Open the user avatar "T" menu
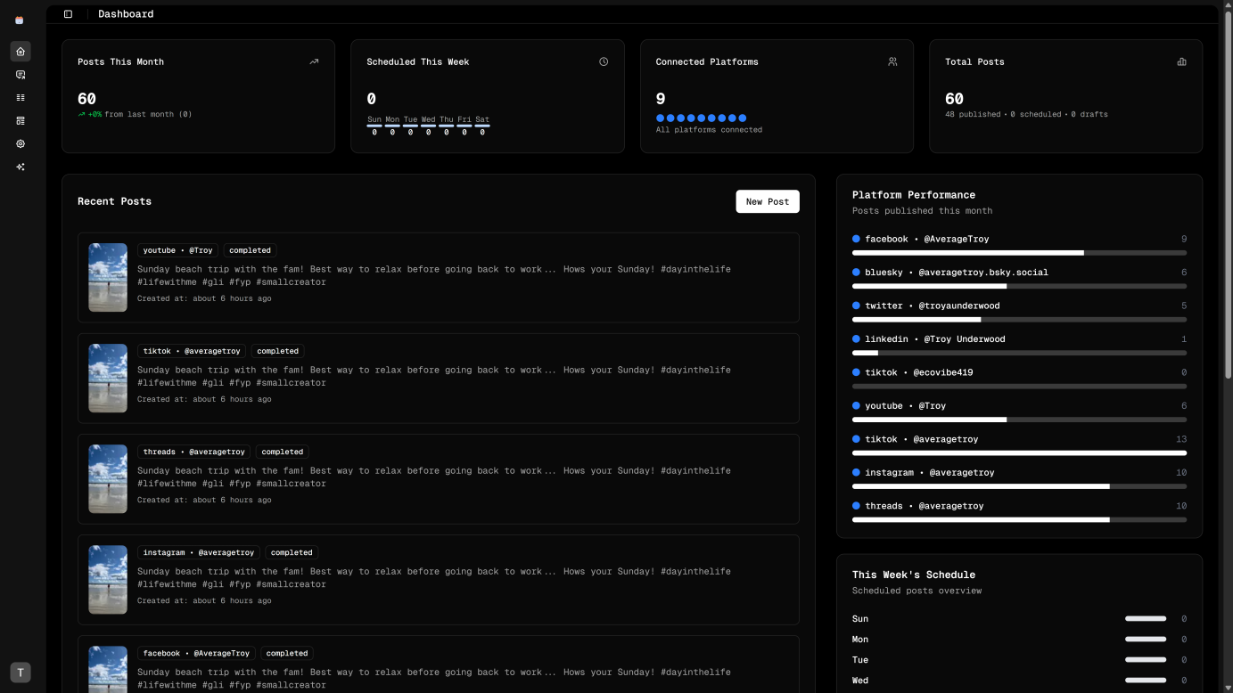This screenshot has height=693, width=1233. 21,673
